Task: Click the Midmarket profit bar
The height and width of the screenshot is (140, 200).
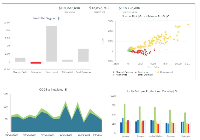Action: coord(67,61)
